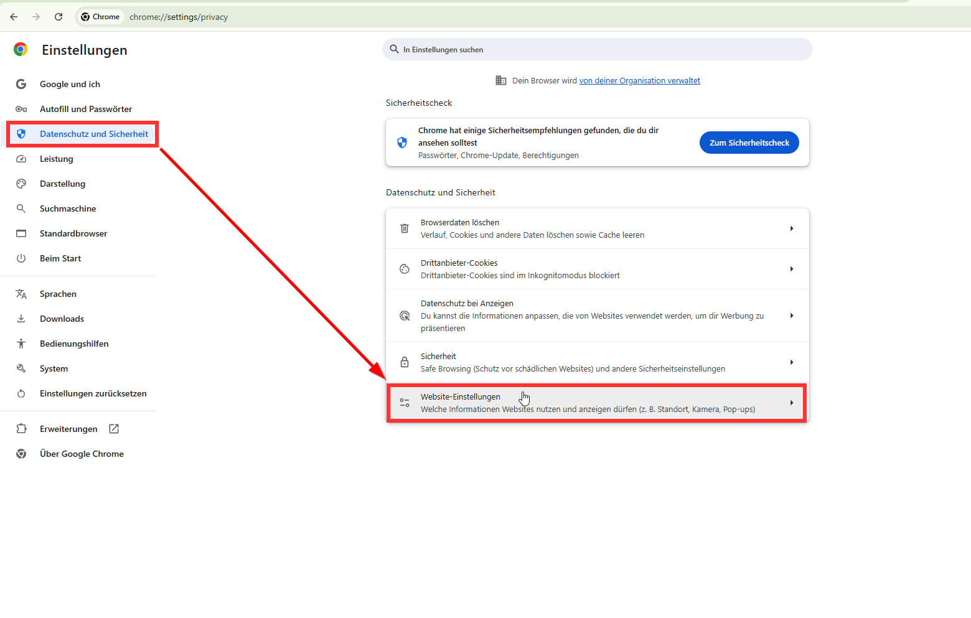971x618 pixels.
Task: Click the address bar URL chrome://settings/privacy
Action: click(x=179, y=17)
